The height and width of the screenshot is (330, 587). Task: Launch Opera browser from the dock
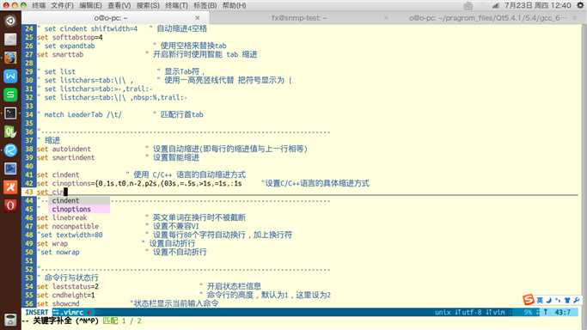pyautogui.click(x=10, y=205)
